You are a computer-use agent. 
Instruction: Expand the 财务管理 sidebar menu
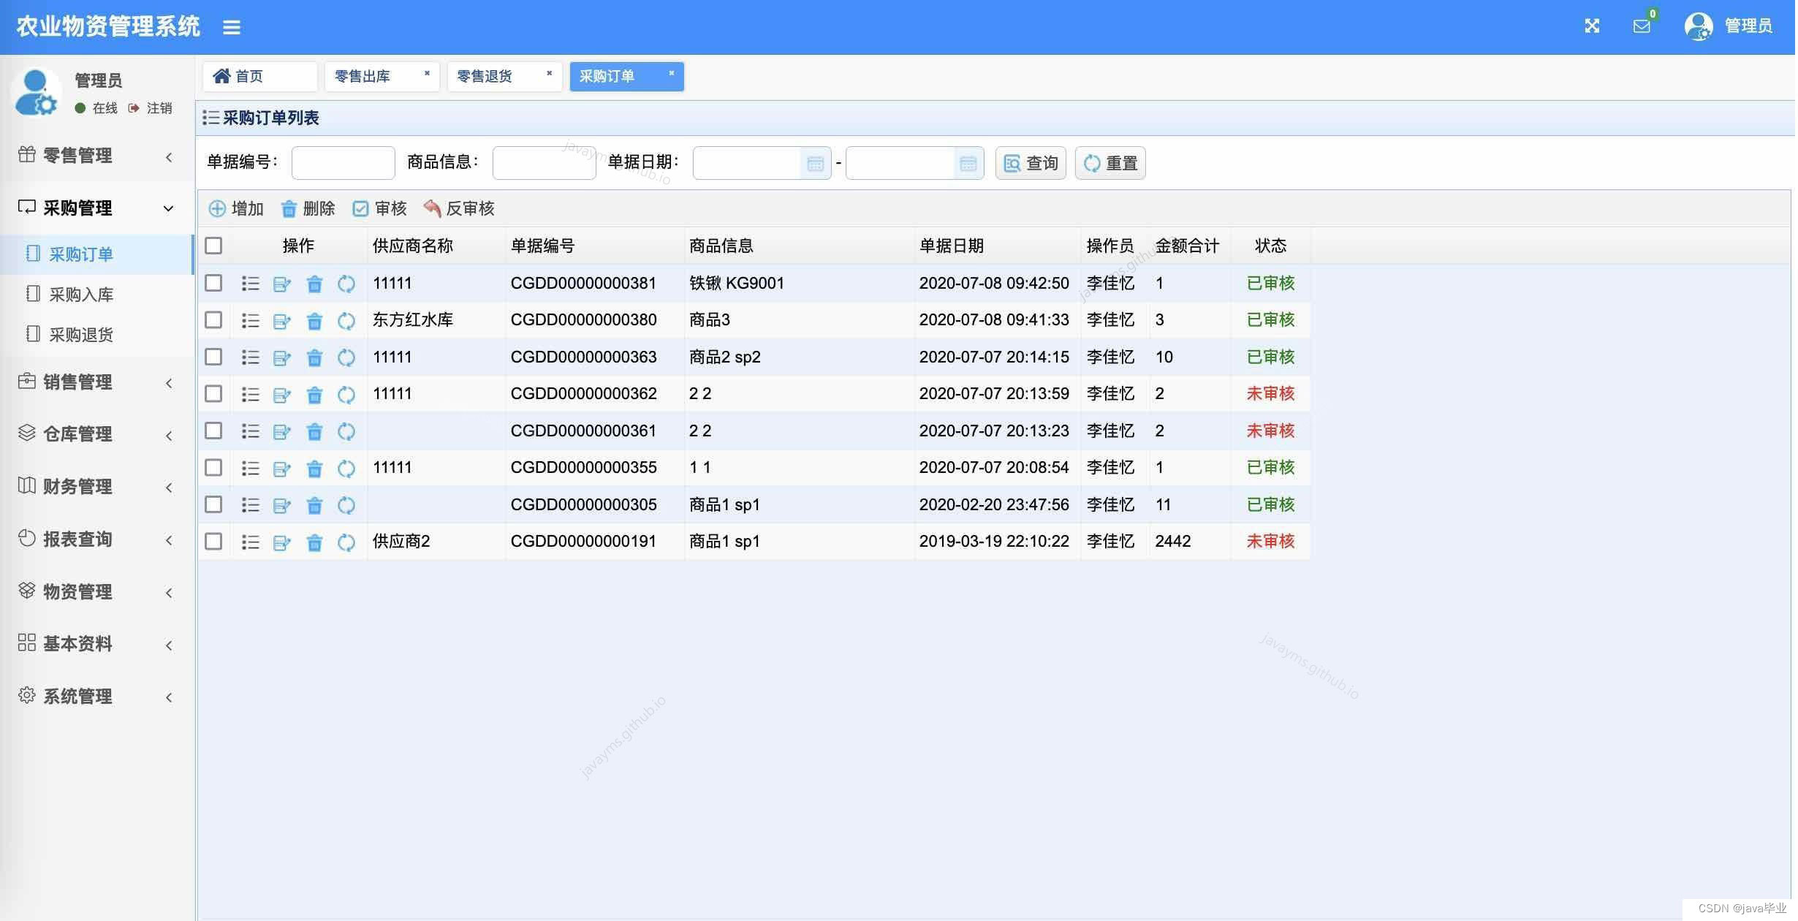pos(96,487)
